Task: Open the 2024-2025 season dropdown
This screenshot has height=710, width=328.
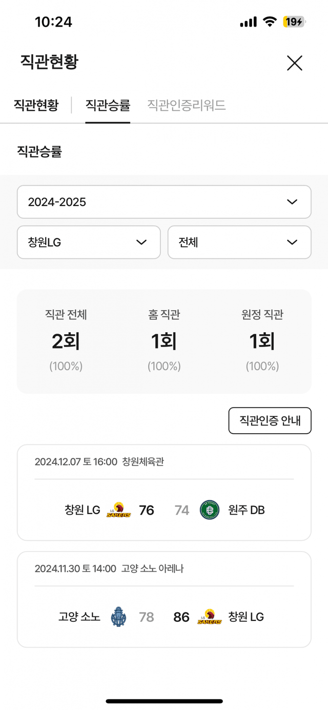Action: pos(164,202)
